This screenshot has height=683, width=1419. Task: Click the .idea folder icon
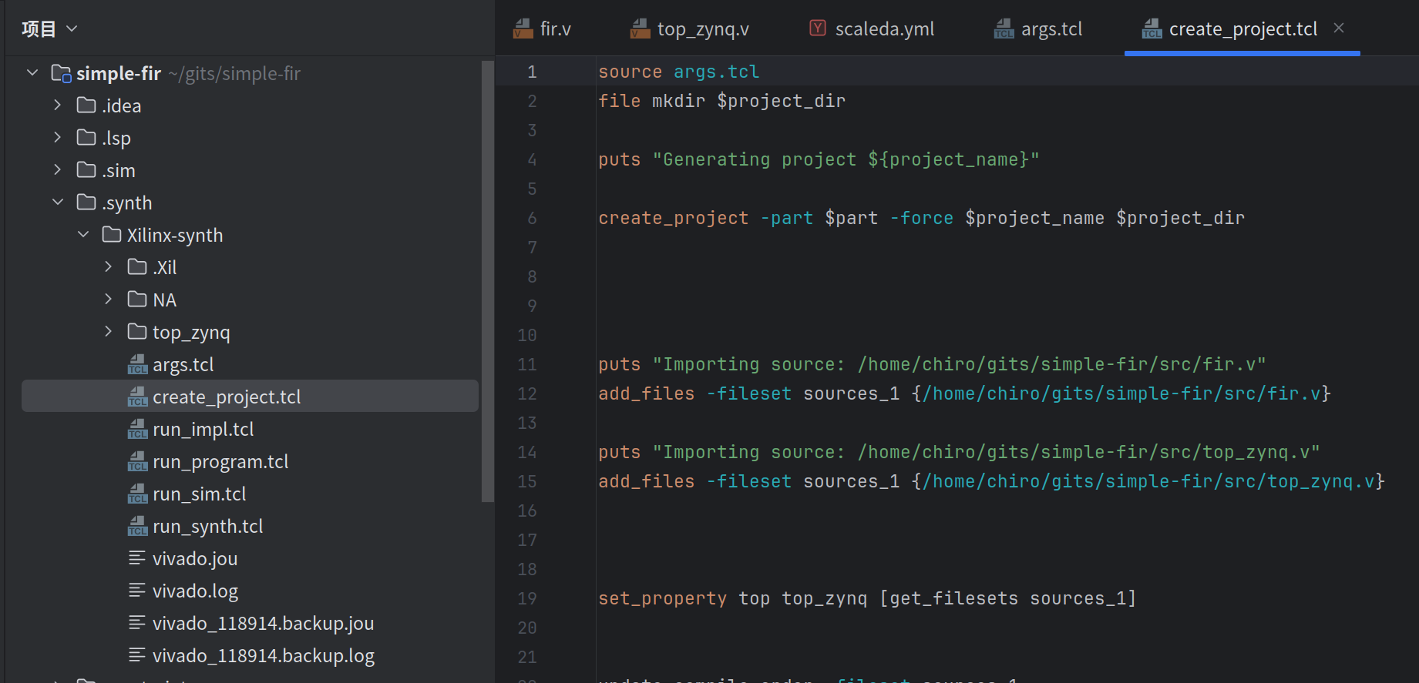[86, 105]
